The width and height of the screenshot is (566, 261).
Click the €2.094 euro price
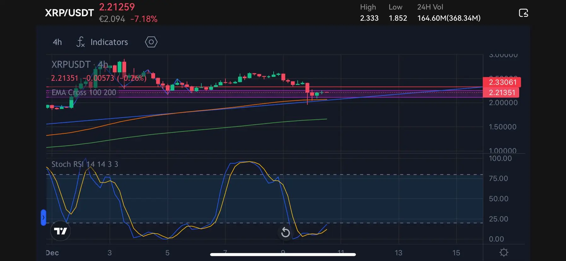pos(112,19)
